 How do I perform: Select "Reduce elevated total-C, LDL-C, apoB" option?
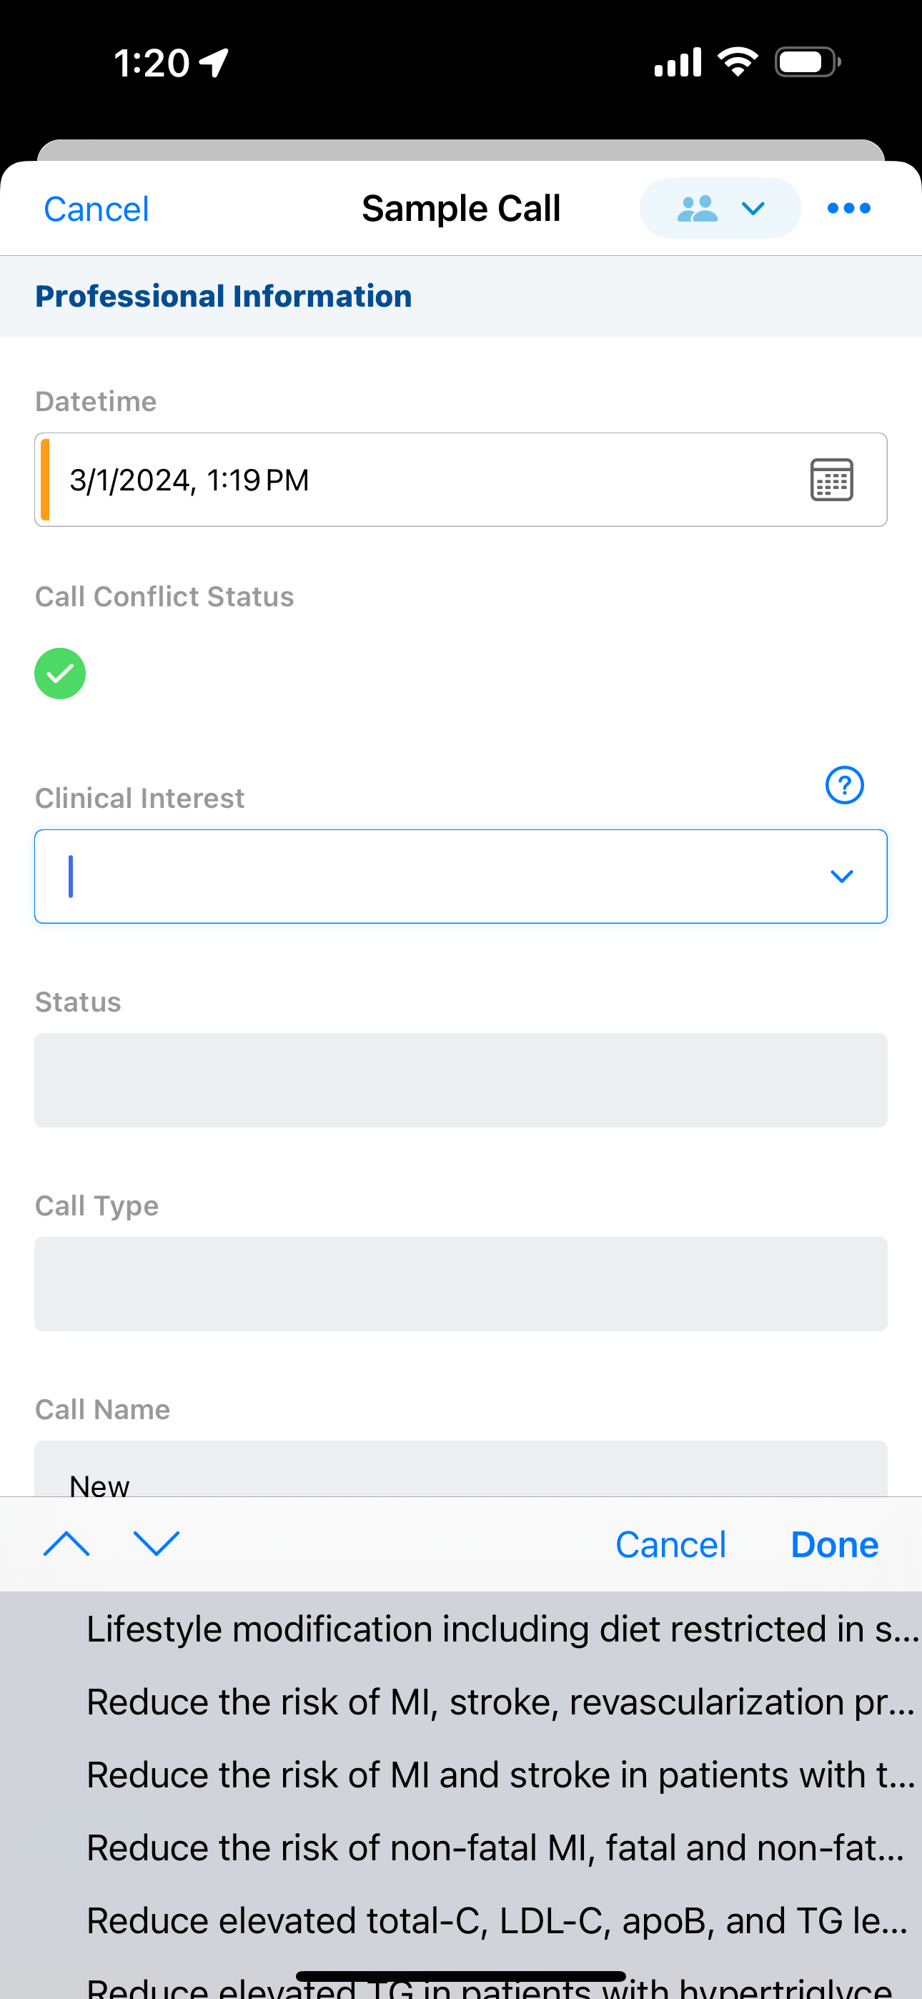(x=497, y=1920)
